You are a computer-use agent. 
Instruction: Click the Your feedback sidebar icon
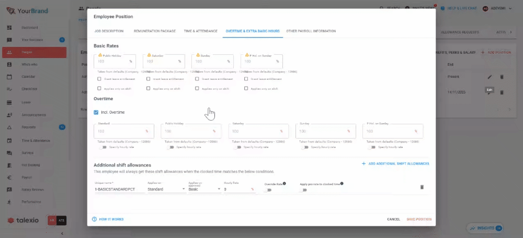point(9,40)
